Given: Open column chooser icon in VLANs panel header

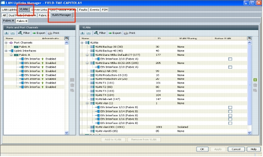Looking at the screenshot, I should [249, 39].
